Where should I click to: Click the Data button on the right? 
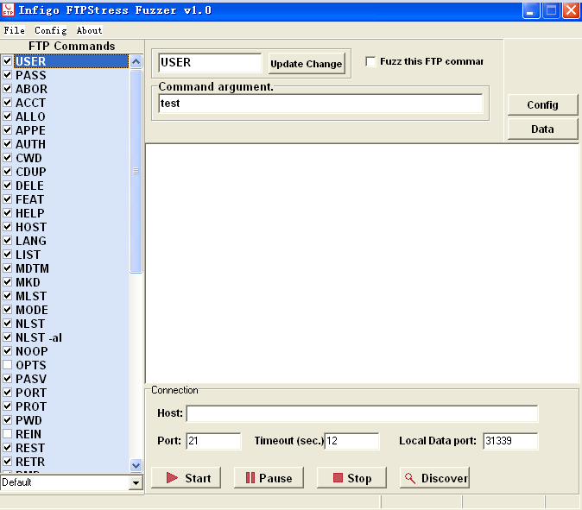(542, 129)
